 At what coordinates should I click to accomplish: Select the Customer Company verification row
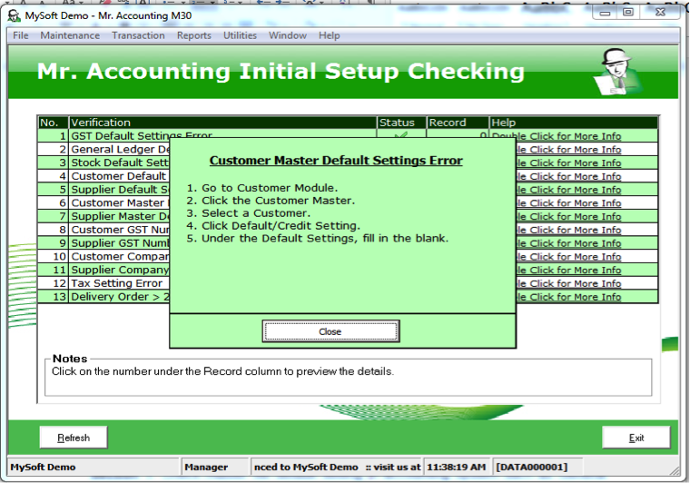(120, 257)
